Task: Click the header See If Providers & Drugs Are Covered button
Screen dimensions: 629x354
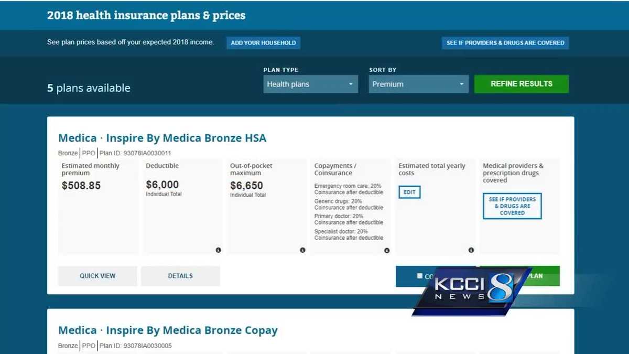Action: coord(505,42)
